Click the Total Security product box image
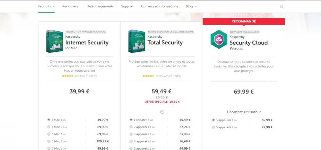 (x=136, y=41)
